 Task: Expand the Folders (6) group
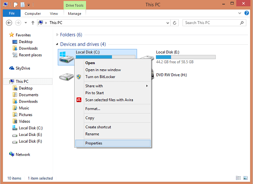[57, 35]
